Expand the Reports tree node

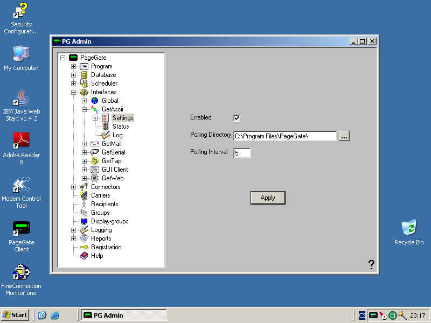(73, 238)
